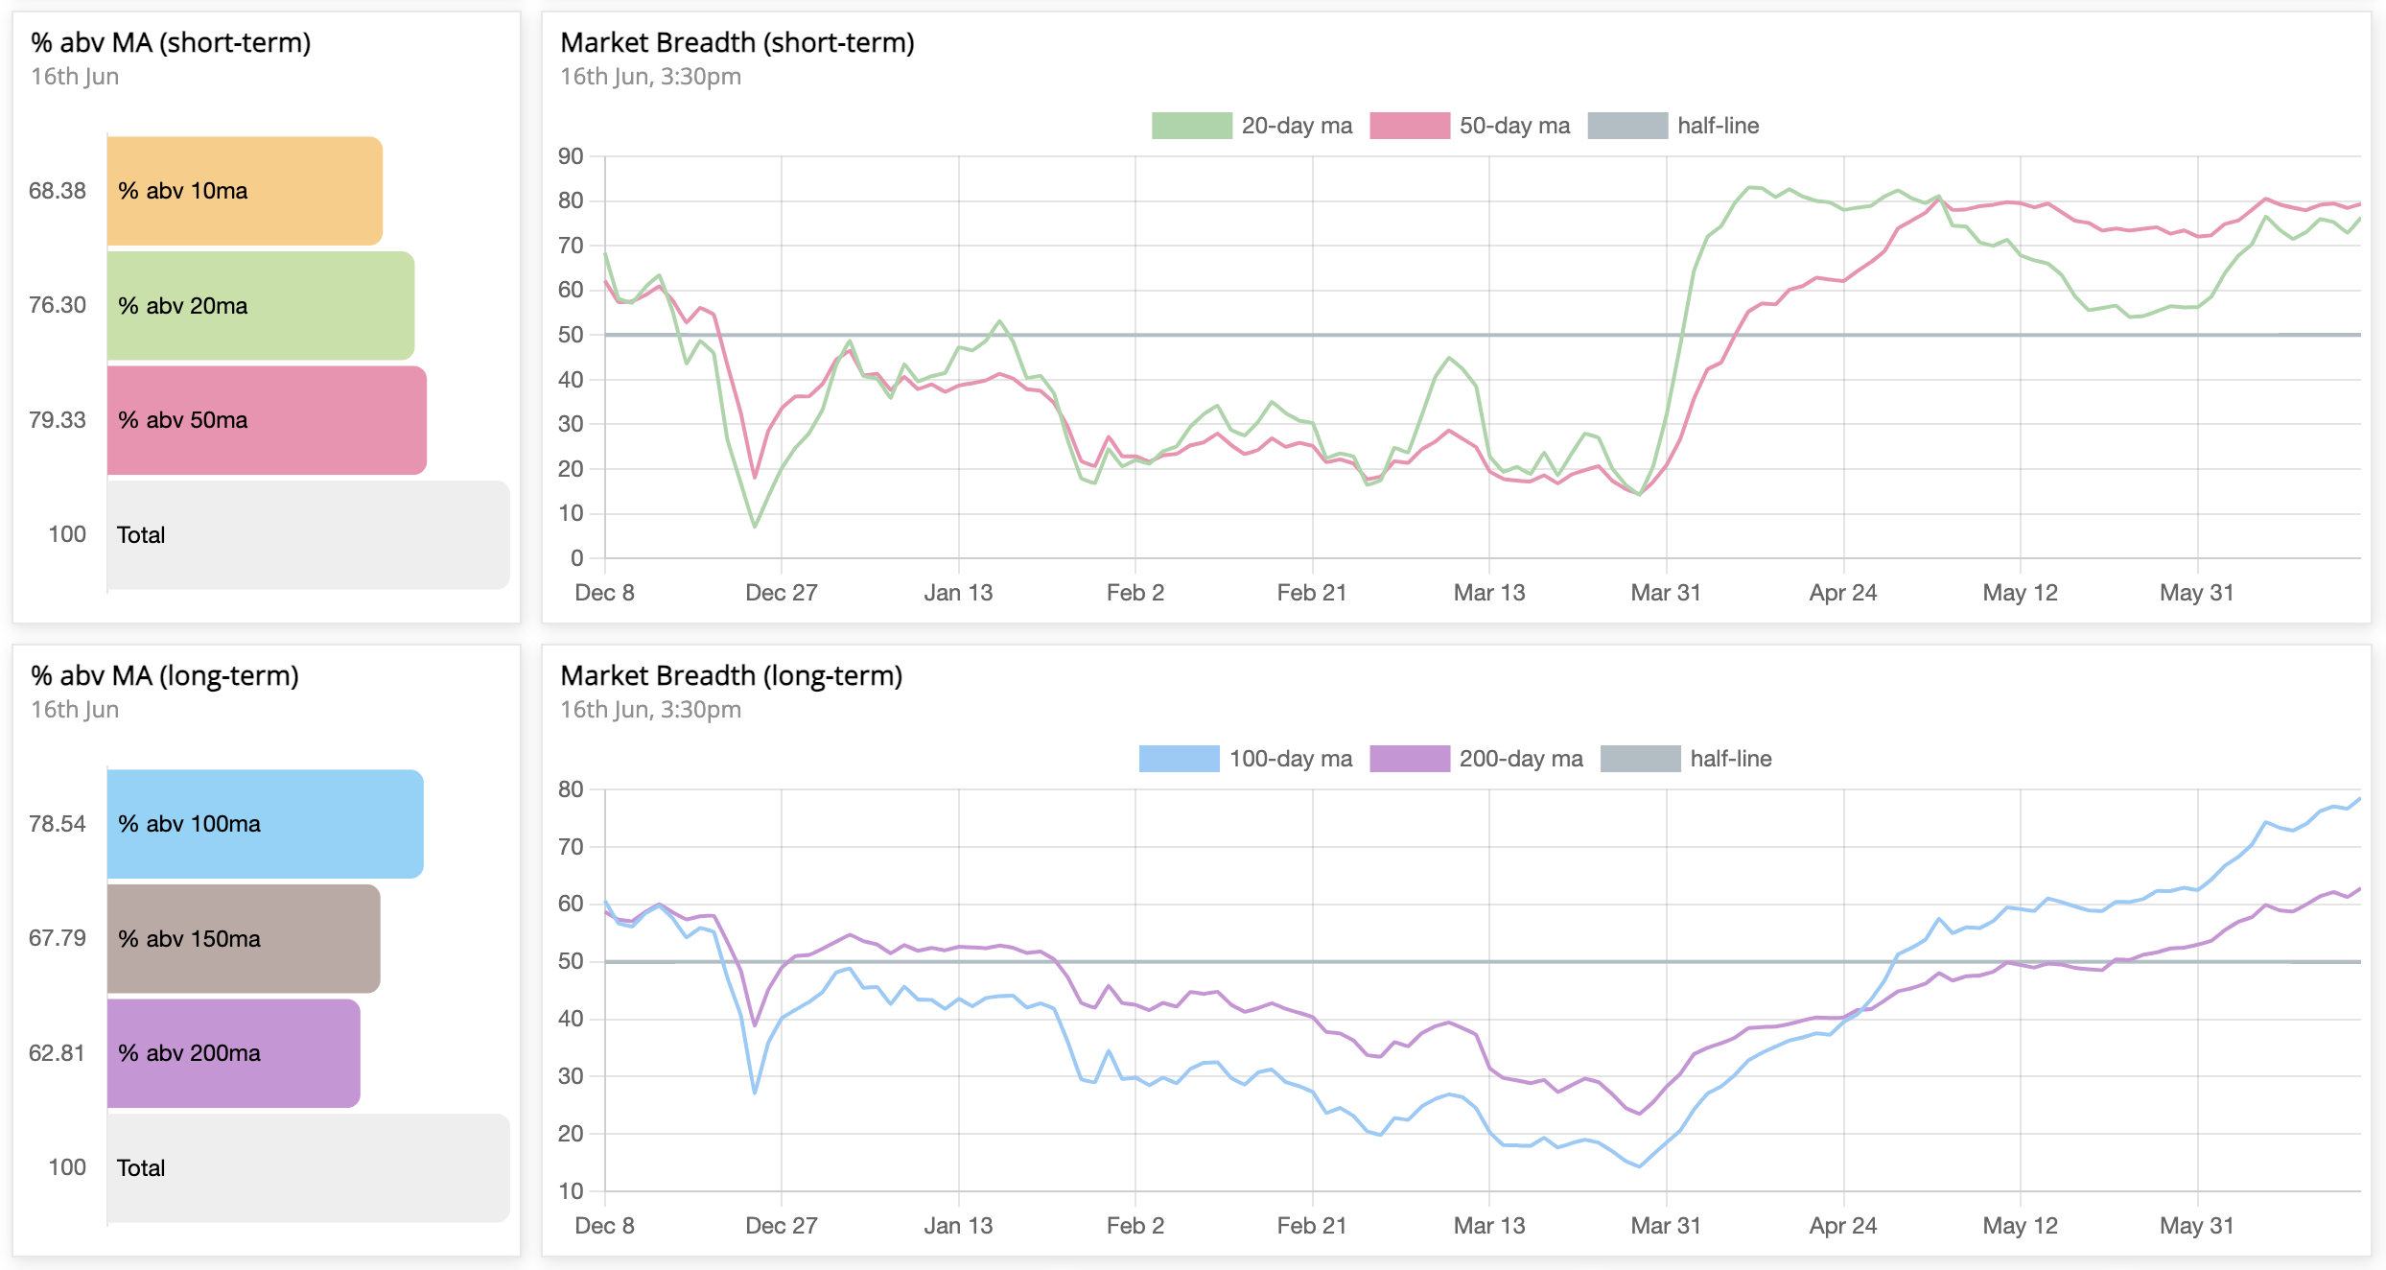Toggle the 50-day ma legend swatch
Image resolution: width=2386 pixels, height=1270 pixels.
pos(1410,126)
